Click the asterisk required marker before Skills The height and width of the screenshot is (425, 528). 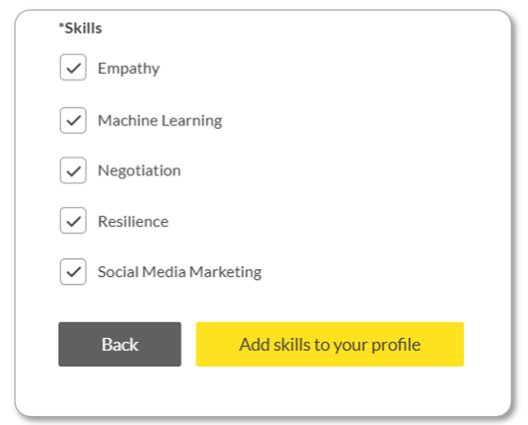(x=62, y=25)
